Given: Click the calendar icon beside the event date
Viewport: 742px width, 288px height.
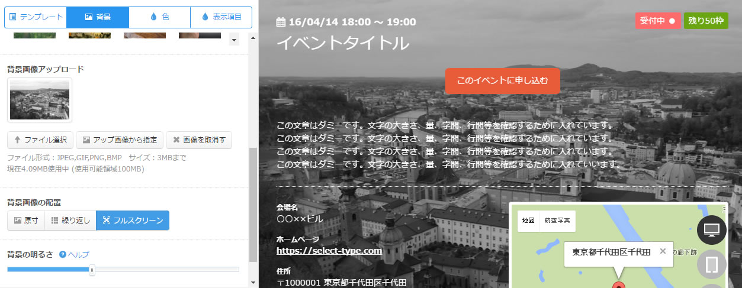Looking at the screenshot, I should [x=281, y=22].
